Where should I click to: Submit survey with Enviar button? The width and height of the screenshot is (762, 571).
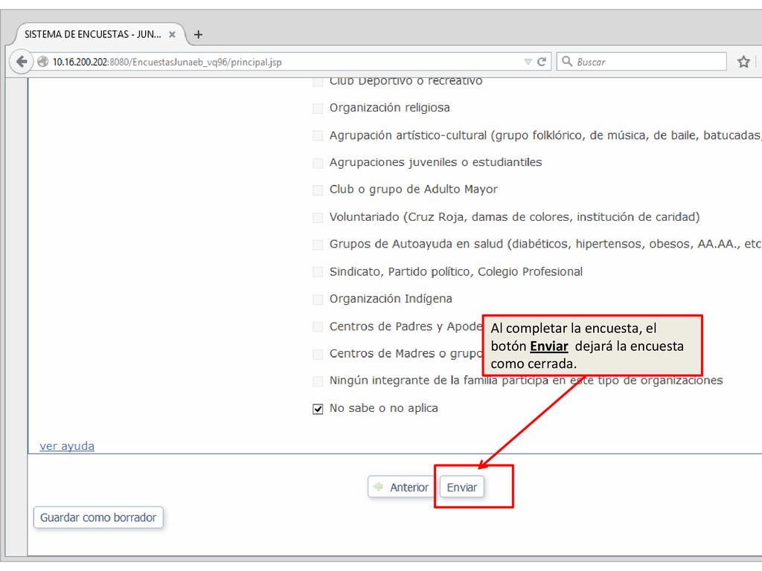pyautogui.click(x=461, y=487)
